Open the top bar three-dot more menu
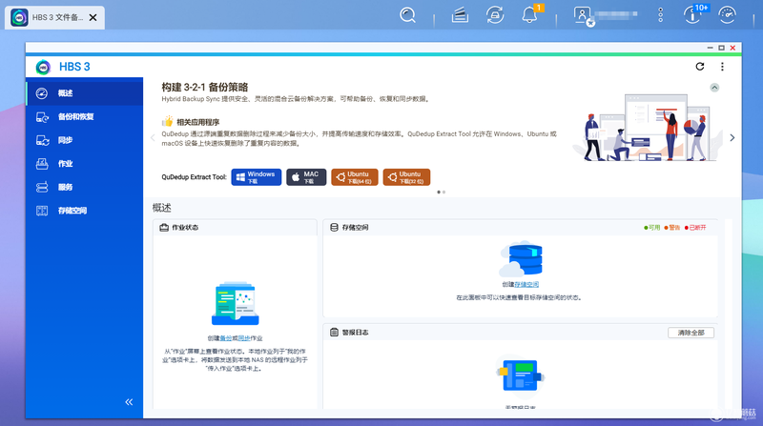Screen dimensions: 763x426 click(x=660, y=15)
